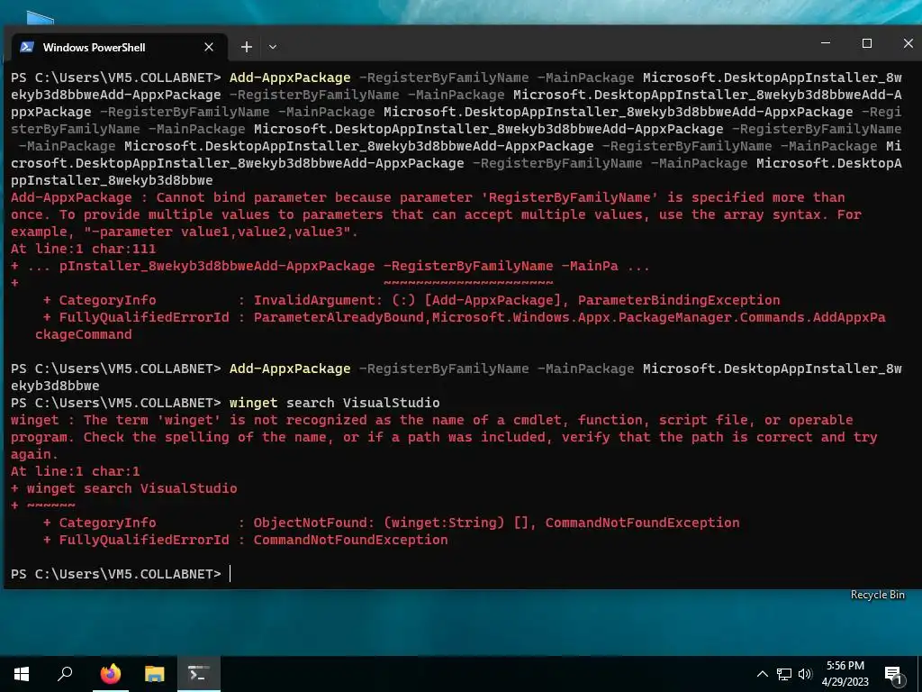
Task: Minimize the terminal window
Action: pos(826,43)
